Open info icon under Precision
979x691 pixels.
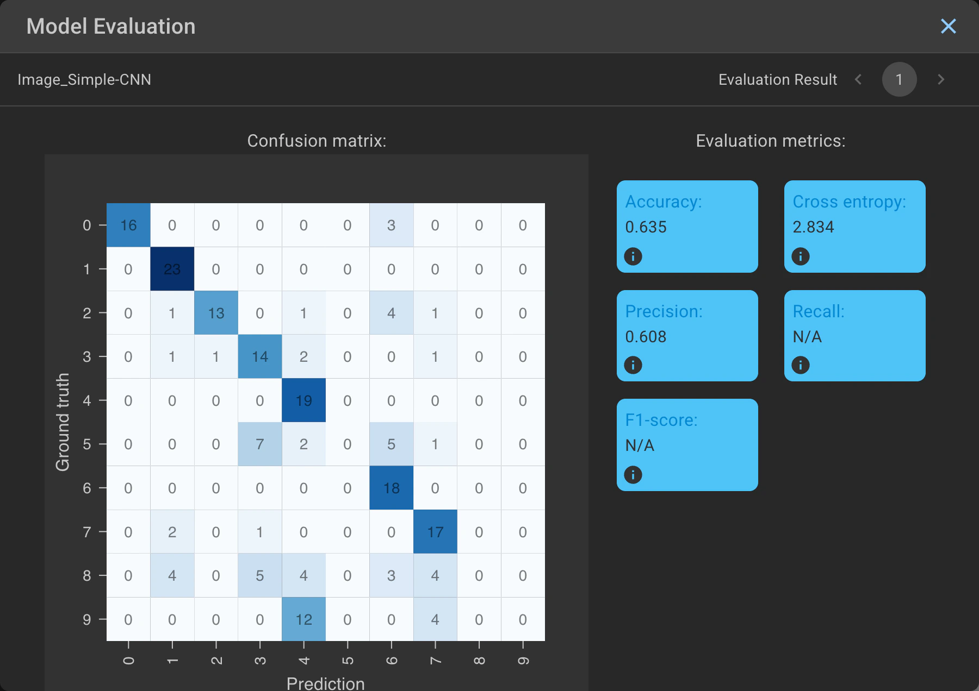click(633, 365)
